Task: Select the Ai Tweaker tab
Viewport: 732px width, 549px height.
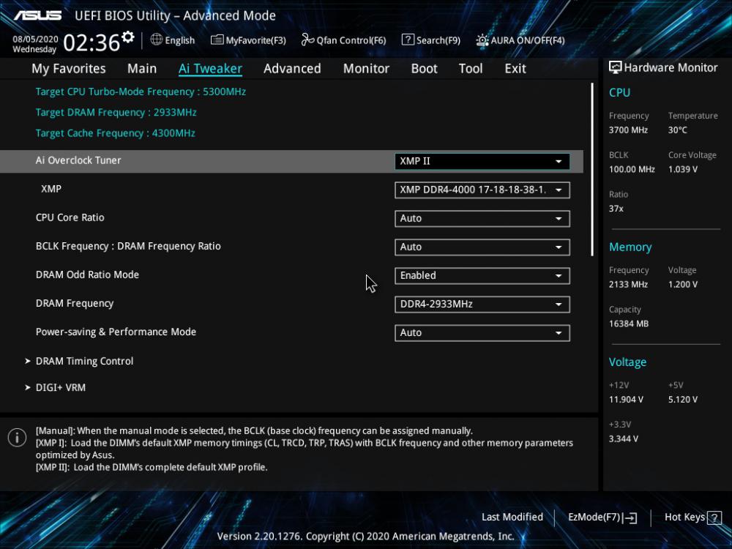Action: (210, 69)
